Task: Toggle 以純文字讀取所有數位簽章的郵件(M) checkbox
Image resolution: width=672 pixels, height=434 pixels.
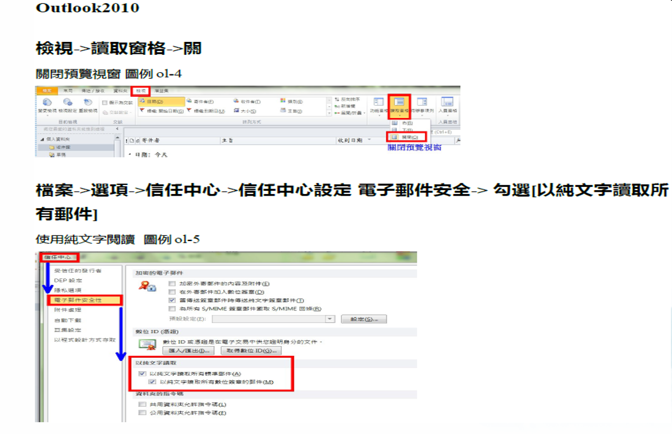Action: 153,382
